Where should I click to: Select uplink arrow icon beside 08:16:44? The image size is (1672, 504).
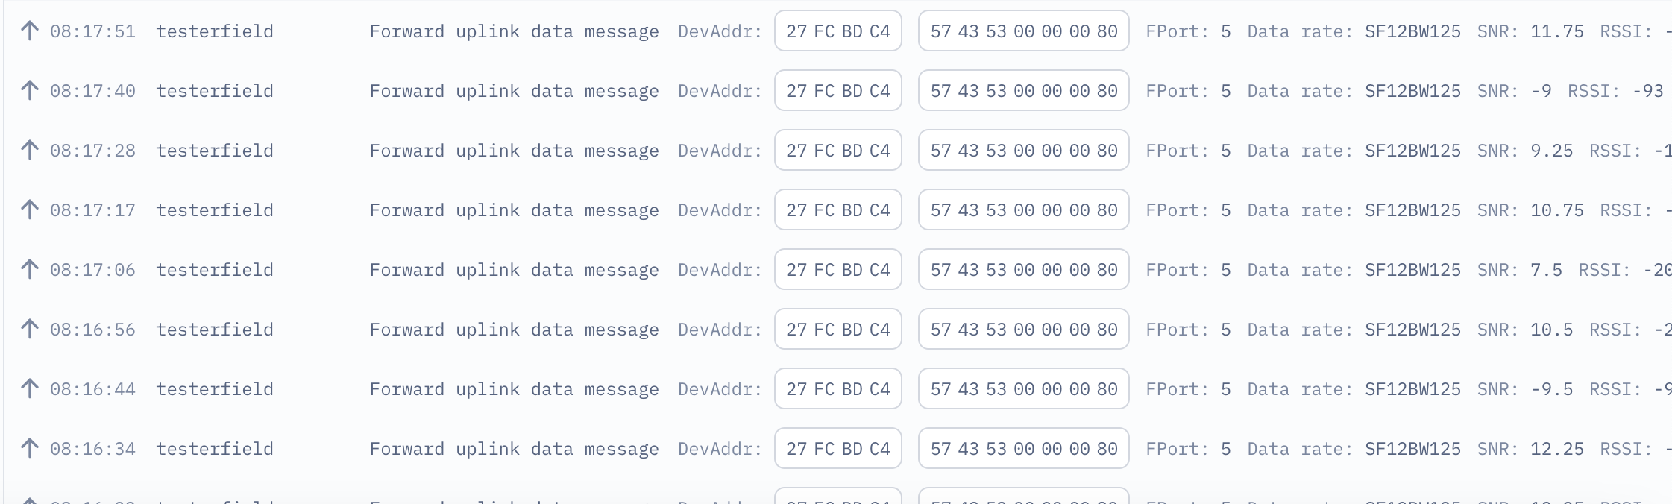coord(29,388)
